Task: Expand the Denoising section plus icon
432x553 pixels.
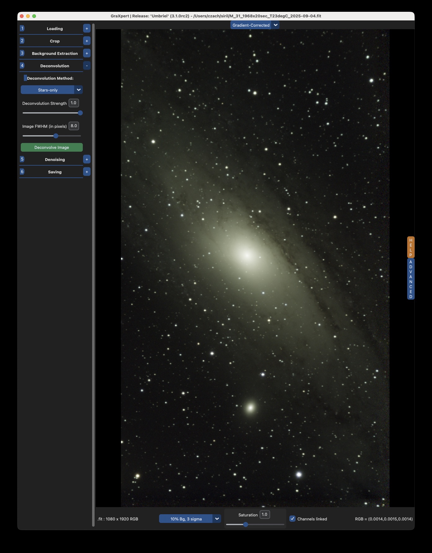Action: point(87,159)
